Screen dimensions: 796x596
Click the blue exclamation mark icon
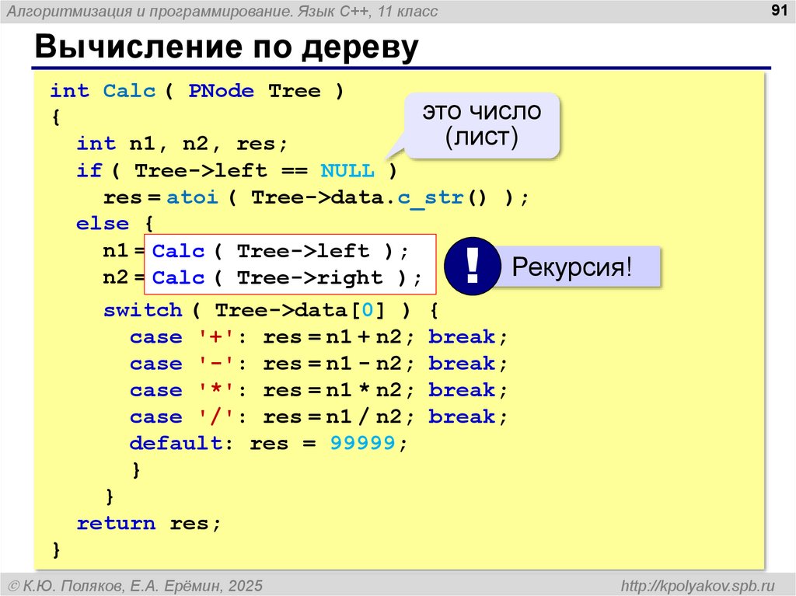point(472,267)
